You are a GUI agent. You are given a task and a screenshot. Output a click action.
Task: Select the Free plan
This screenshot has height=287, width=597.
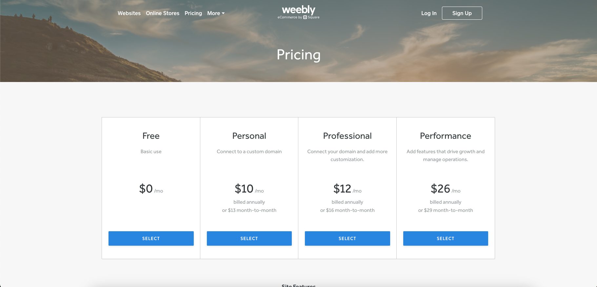click(x=151, y=238)
